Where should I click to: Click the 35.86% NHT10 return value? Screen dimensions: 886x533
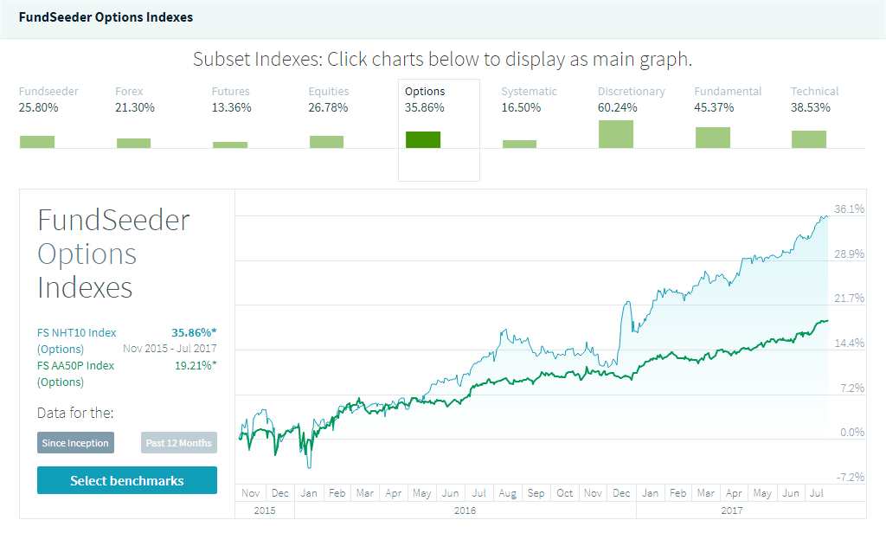(x=194, y=332)
